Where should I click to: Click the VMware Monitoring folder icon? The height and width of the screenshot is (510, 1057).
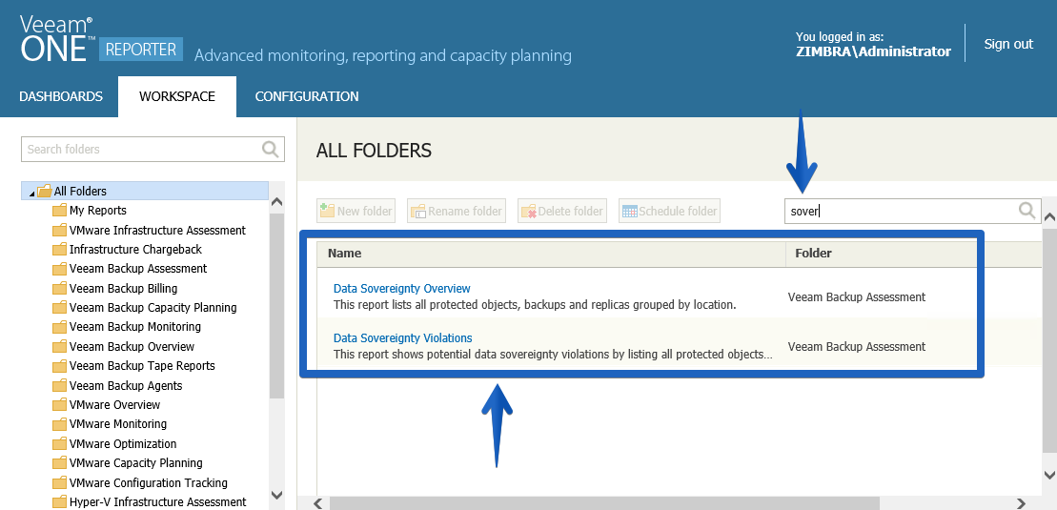(59, 423)
